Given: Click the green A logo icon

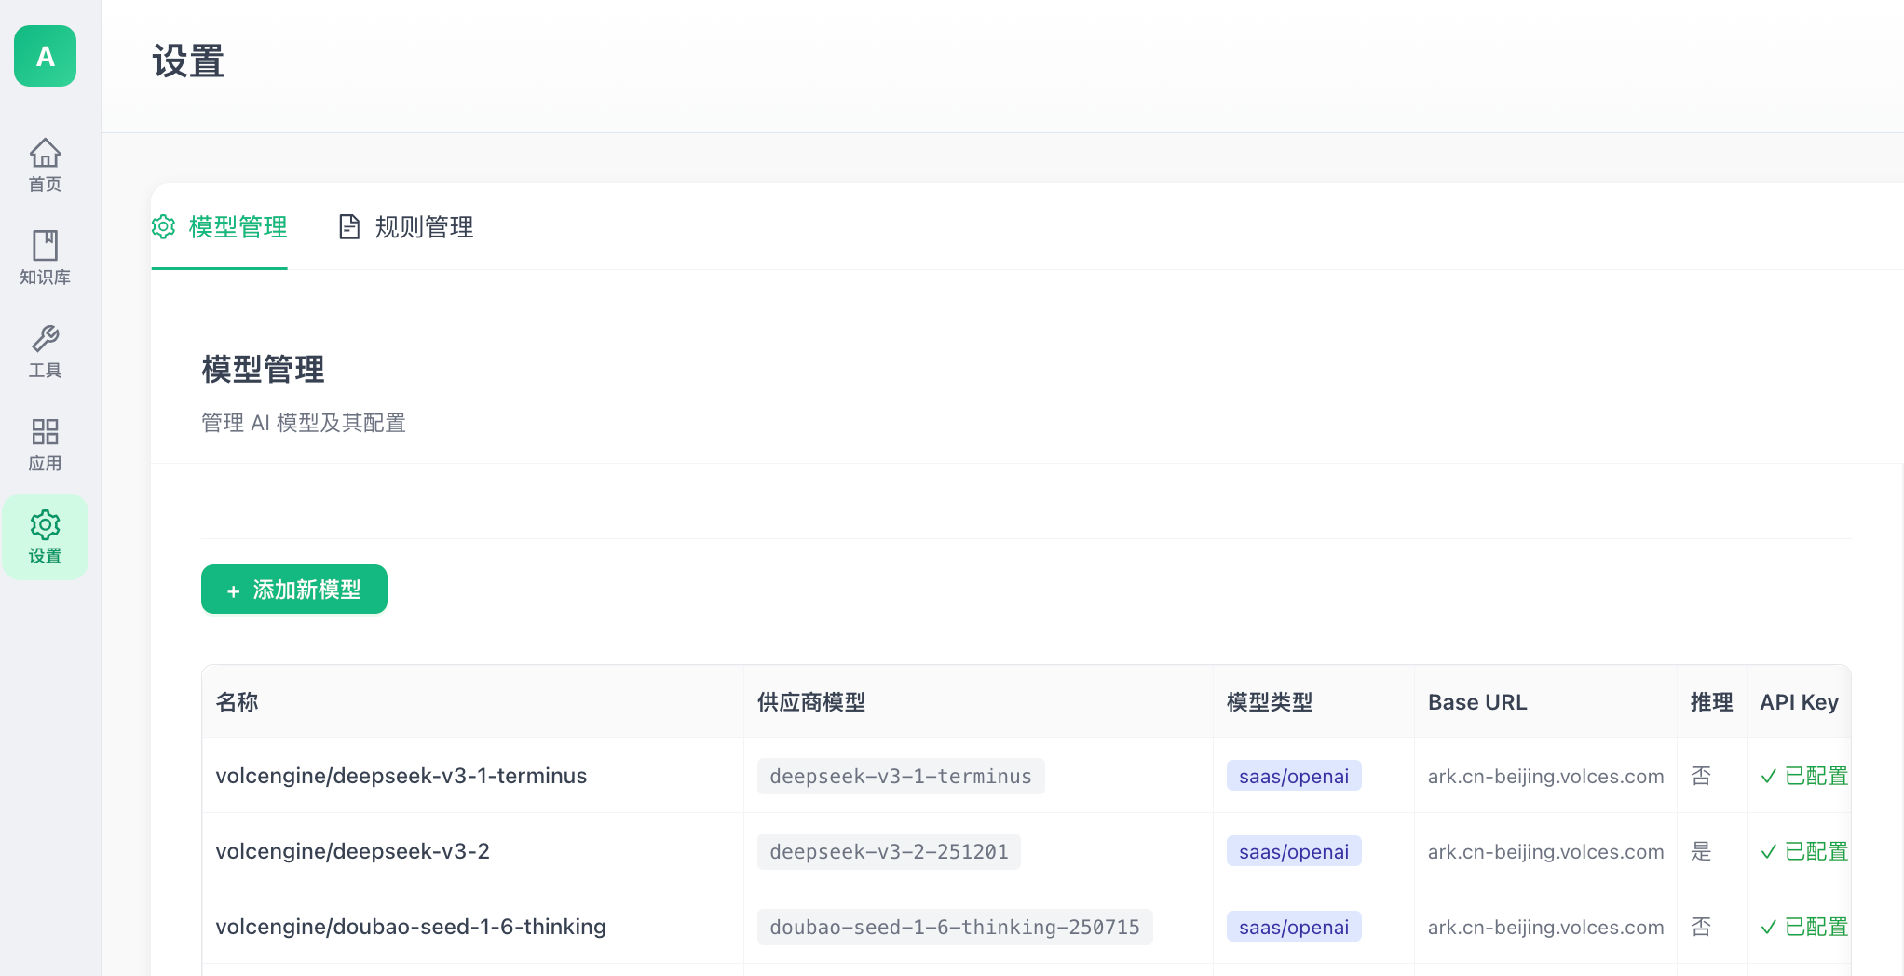Looking at the screenshot, I should (45, 56).
